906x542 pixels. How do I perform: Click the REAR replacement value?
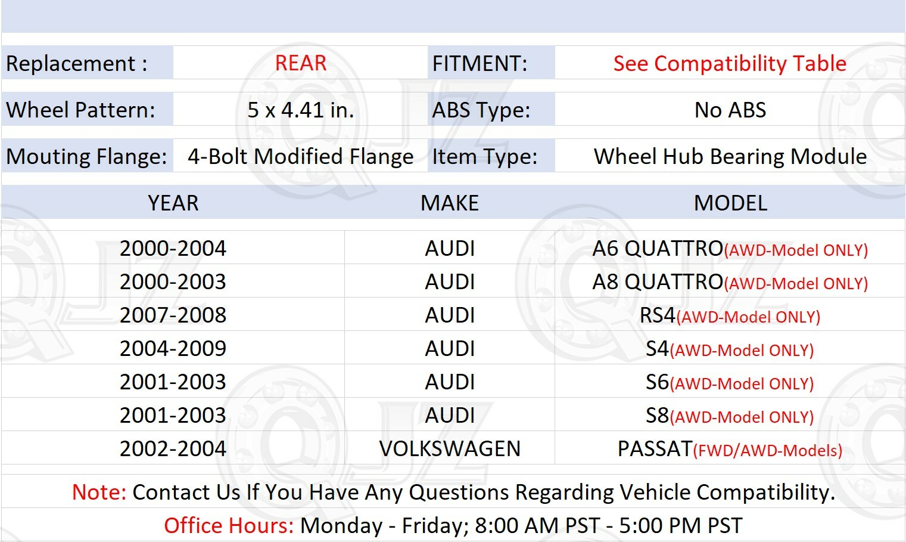pyautogui.click(x=300, y=63)
